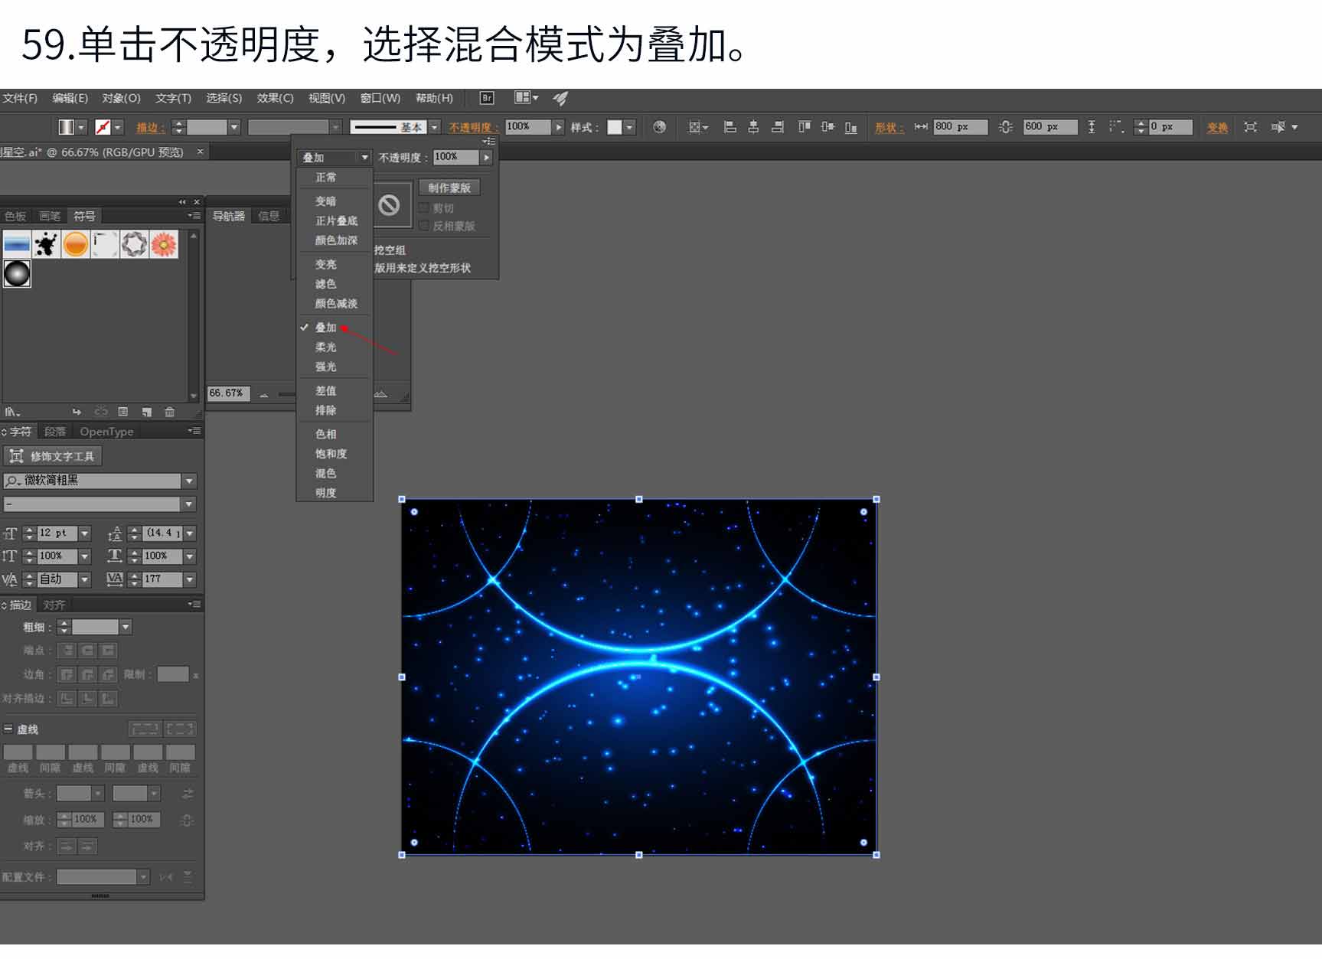This screenshot has height=959, width=1322.
Task: Click horizontal align right icon
Action: pos(778,127)
